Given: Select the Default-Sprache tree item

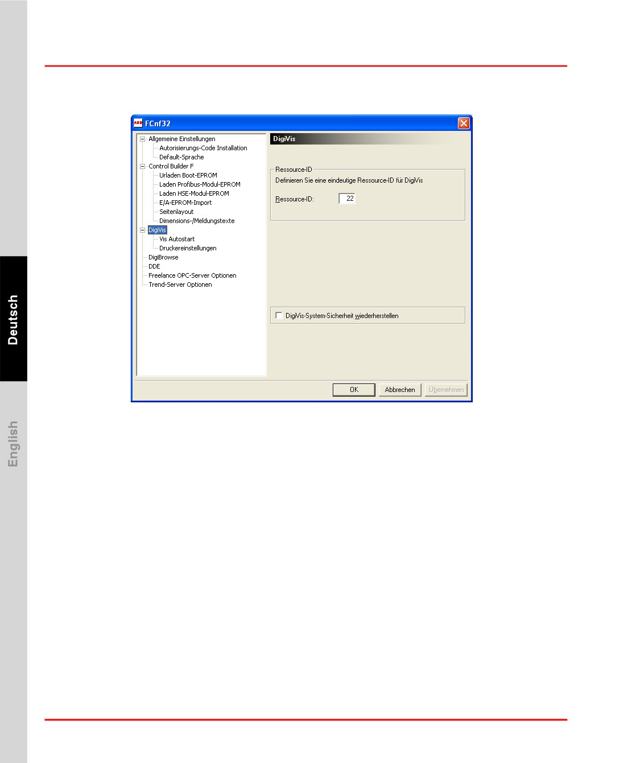Looking at the screenshot, I should (x=181, y=157).
